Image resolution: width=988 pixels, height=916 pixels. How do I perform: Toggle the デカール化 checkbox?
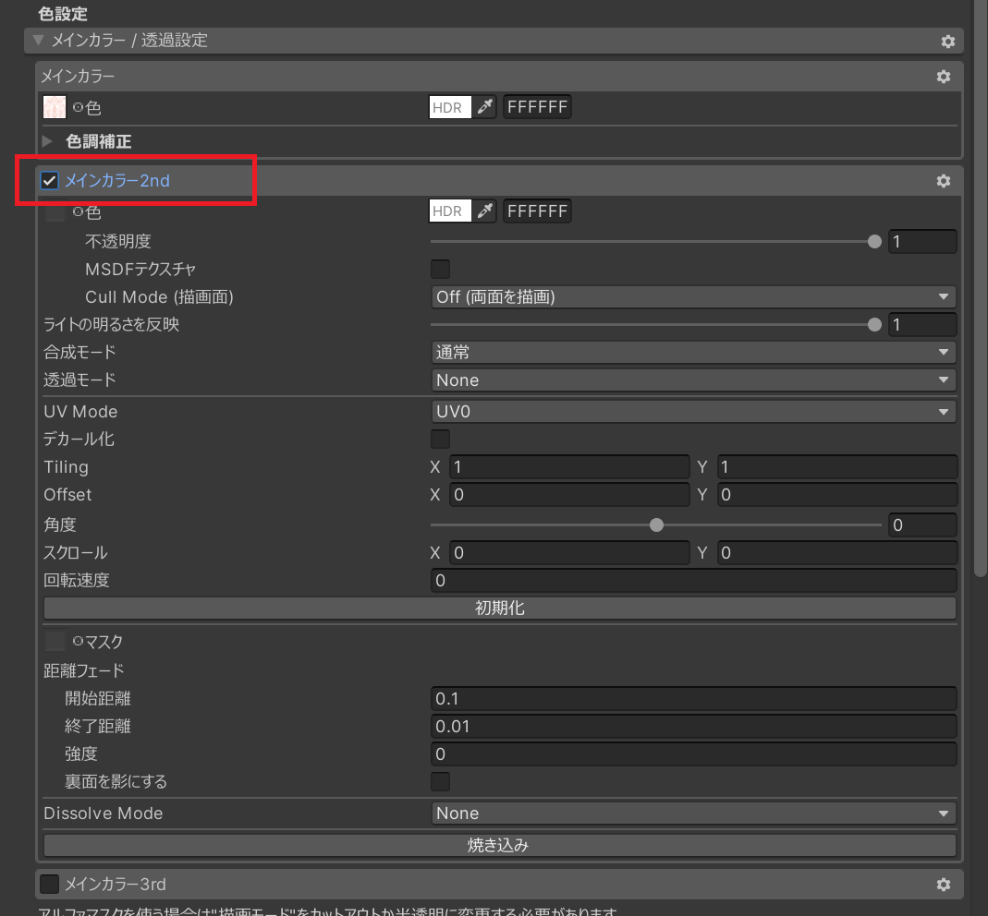441,440
